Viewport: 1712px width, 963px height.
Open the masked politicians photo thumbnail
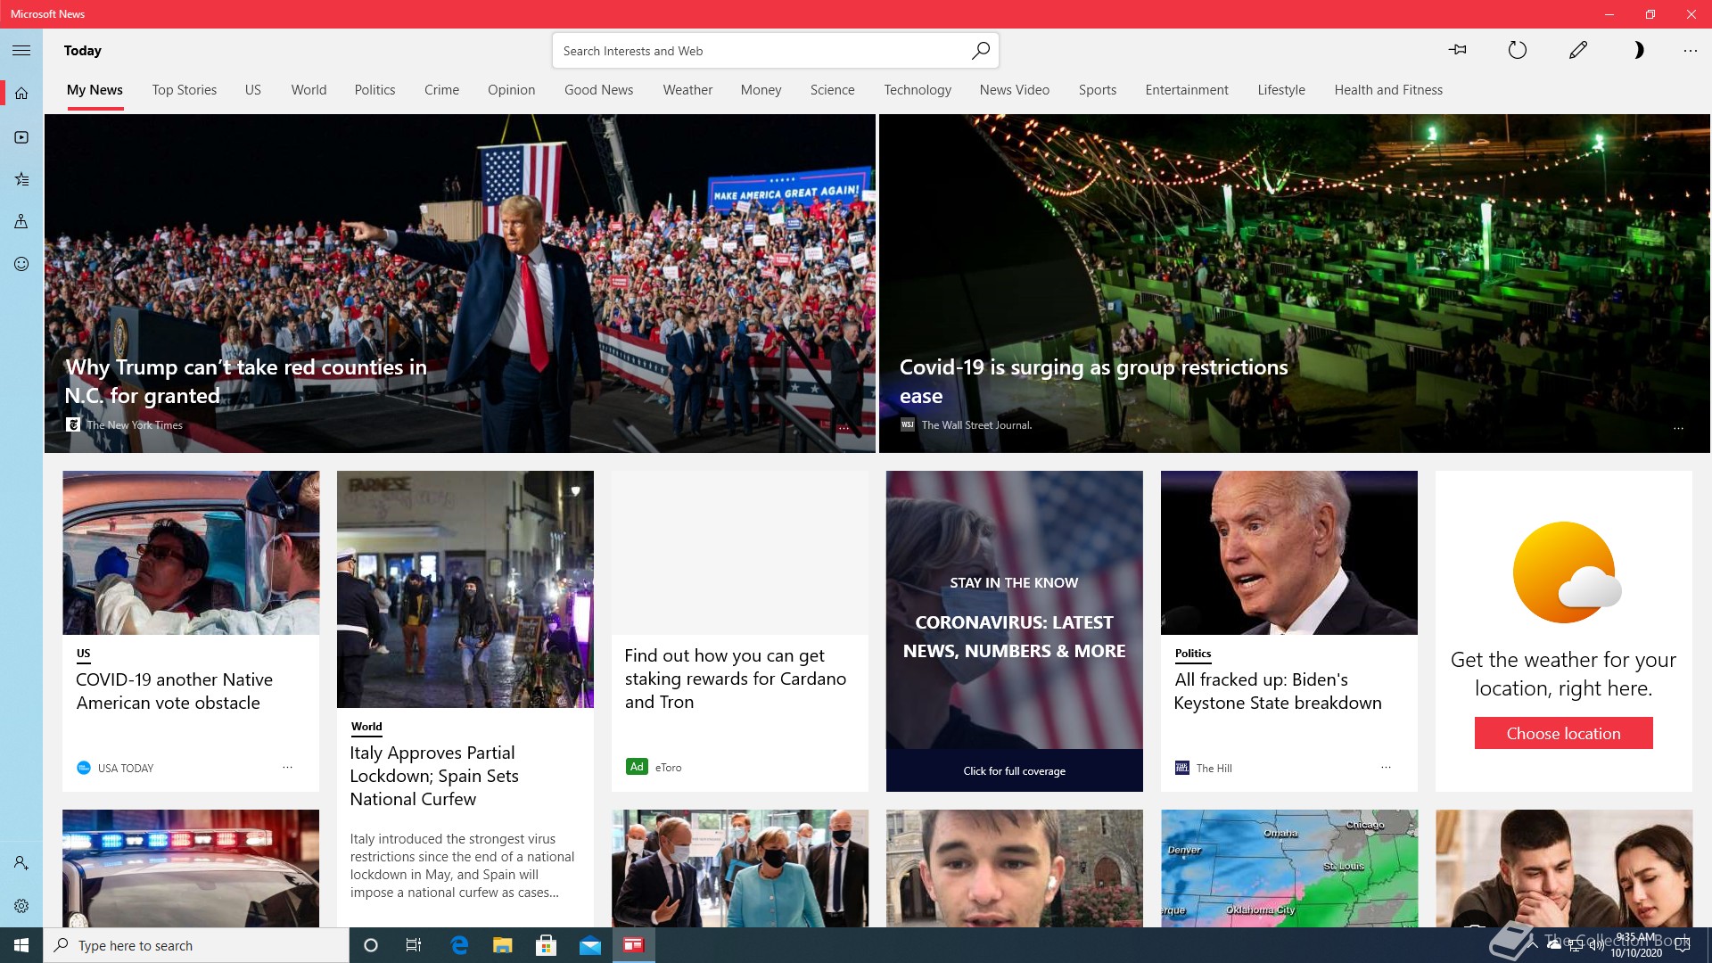click(740, 868)
